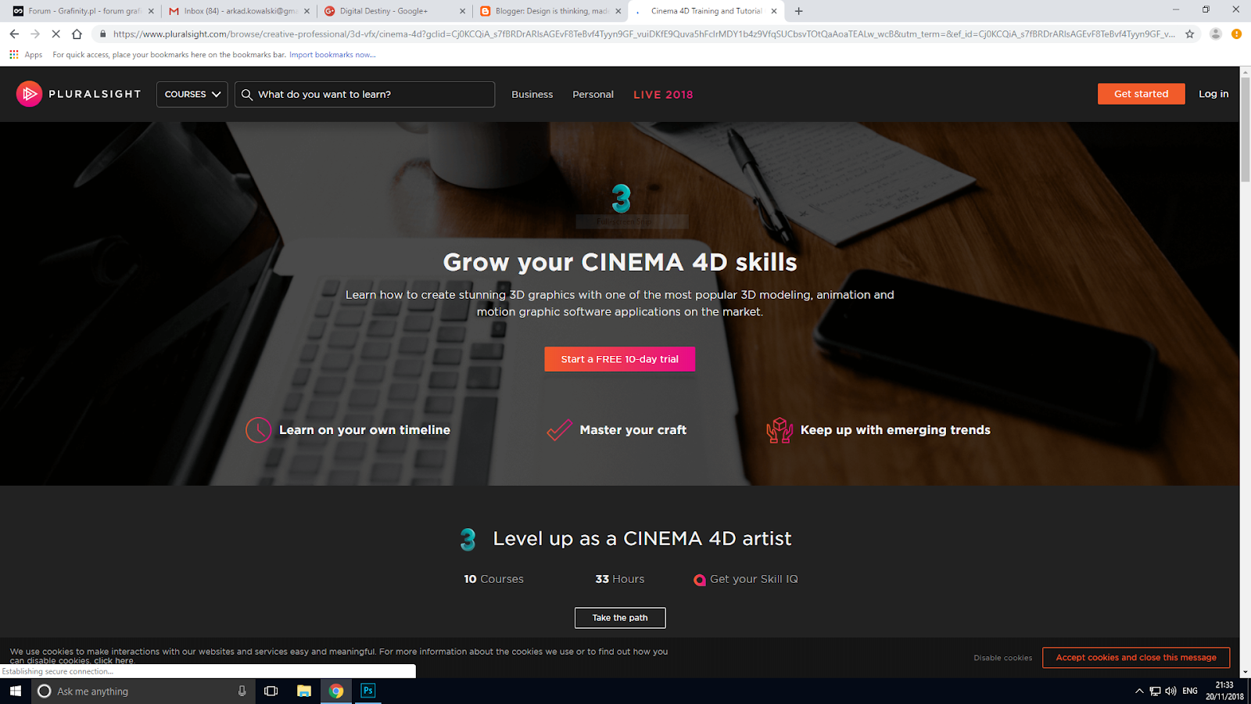Click the browser back arrow
The image size is (1251, 704).
pos(14,34)
